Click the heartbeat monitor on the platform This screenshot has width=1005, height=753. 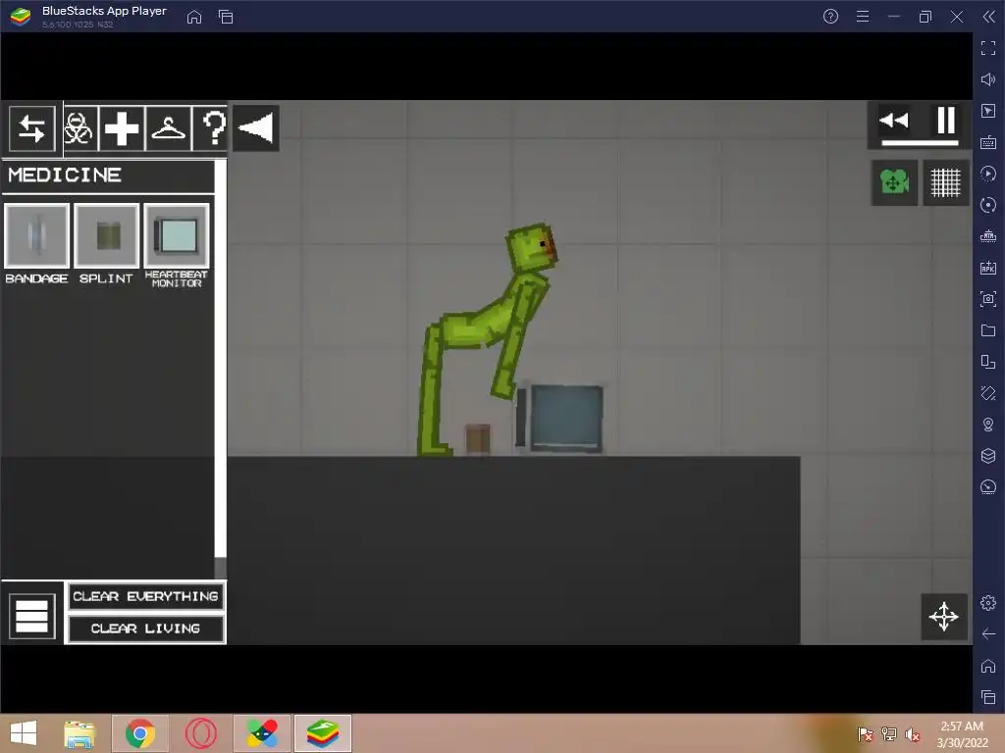(559, 419)
